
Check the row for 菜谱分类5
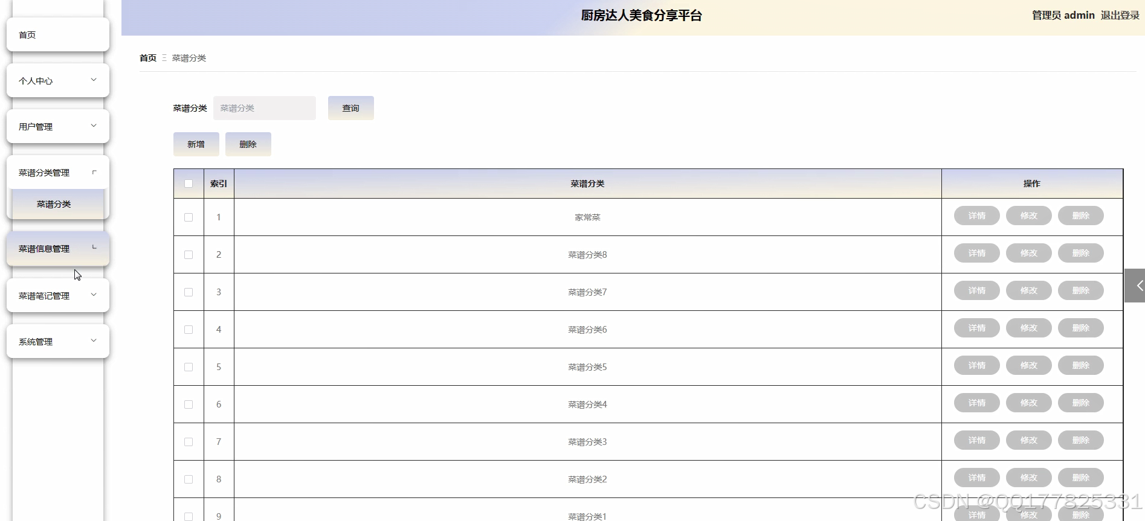(x=189, y=367)
